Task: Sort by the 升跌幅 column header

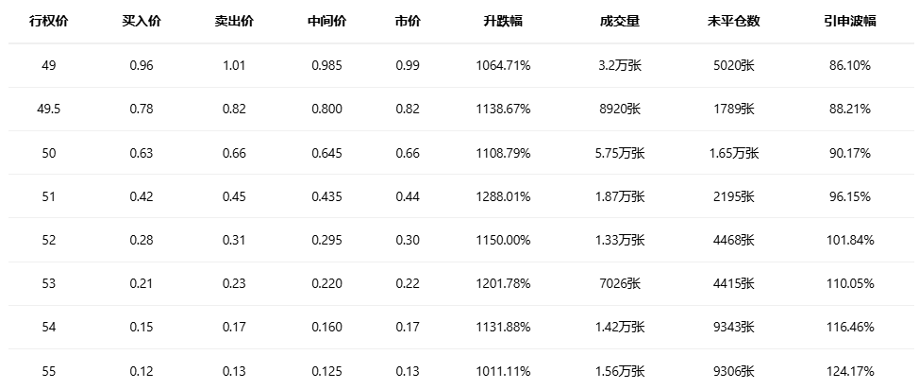Action: [x=503, y=21]
